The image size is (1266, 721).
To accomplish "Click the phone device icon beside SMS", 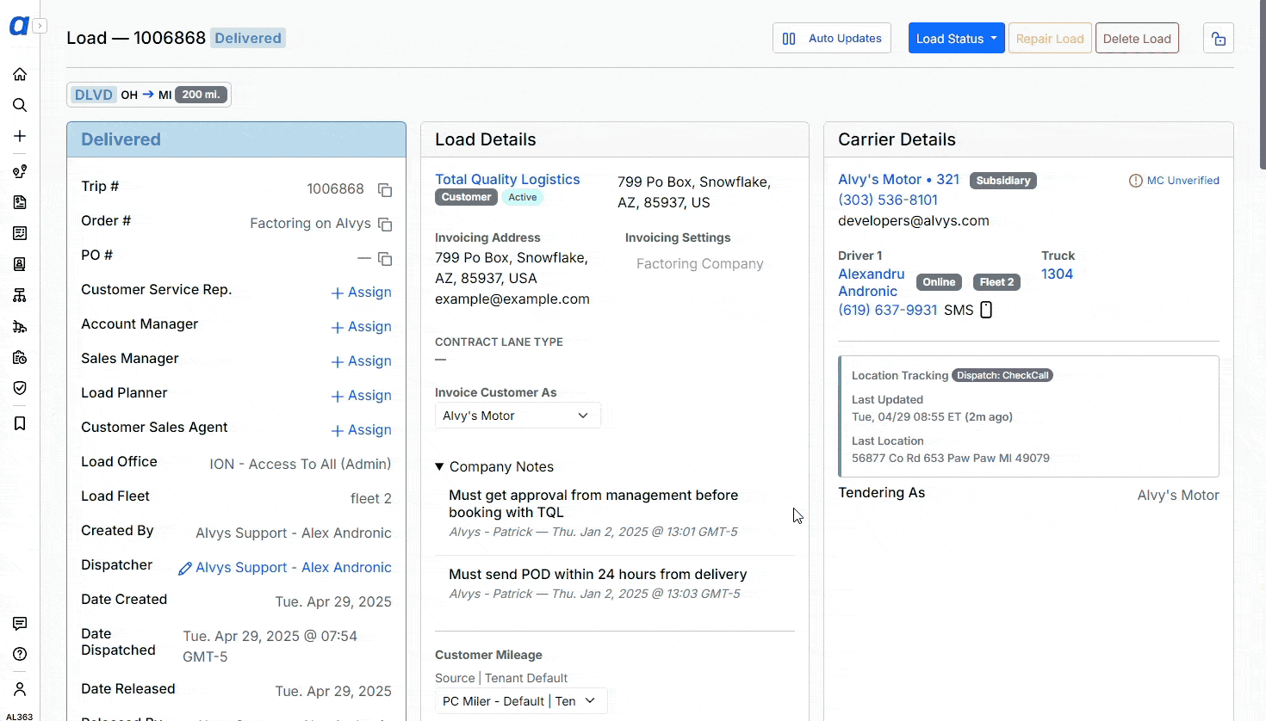I will tap(987, 310).
